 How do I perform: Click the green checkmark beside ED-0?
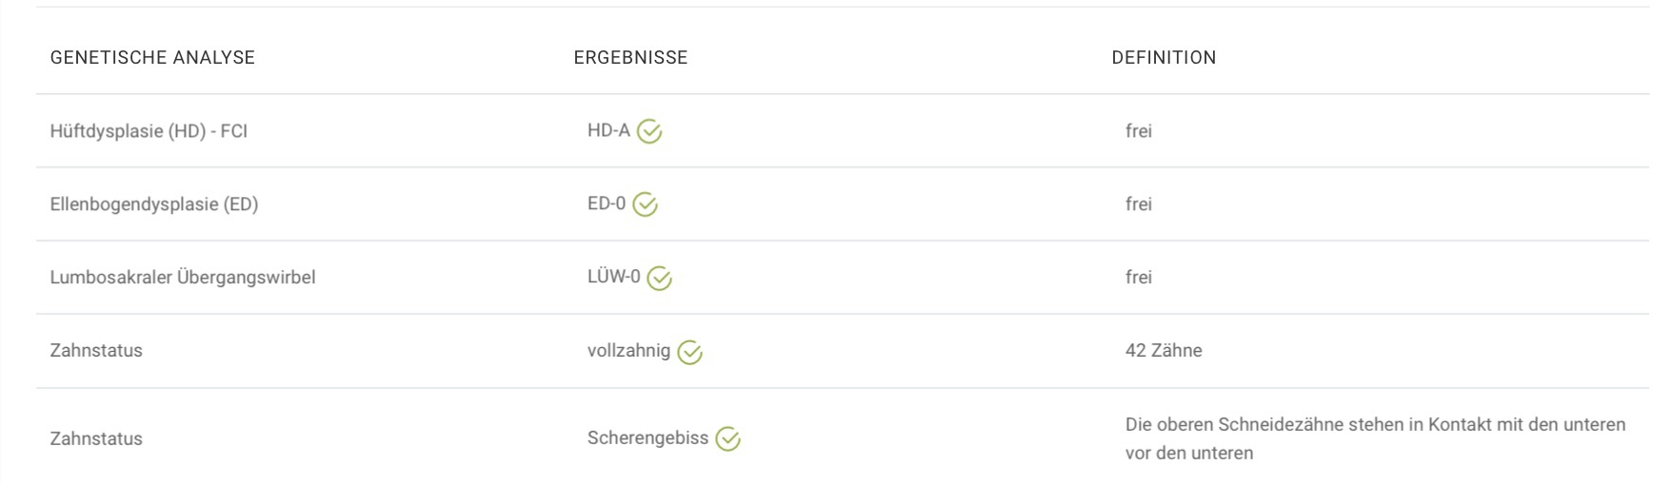[646, 204]
